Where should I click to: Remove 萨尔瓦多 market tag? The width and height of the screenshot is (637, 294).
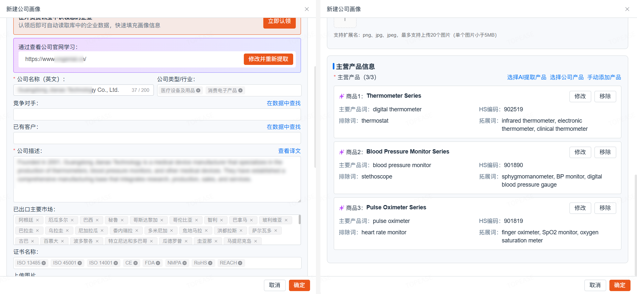pyautogui.click(x=276, y=231)
